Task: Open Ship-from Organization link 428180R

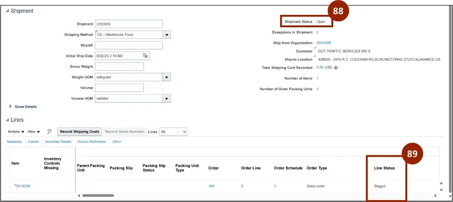Action: (x=324, y=43)
